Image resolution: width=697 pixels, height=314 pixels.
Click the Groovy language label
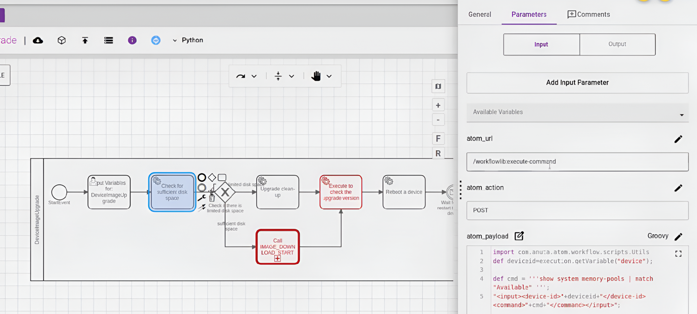click(658, 236)
